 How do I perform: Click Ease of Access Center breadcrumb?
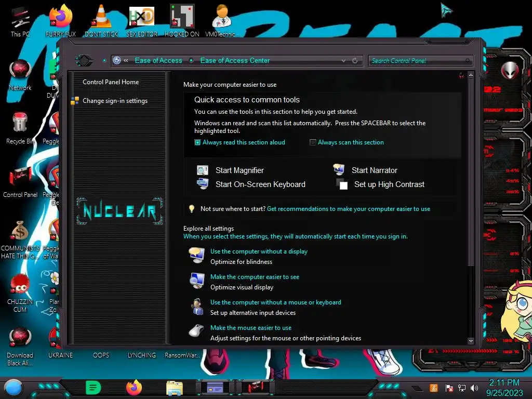[x=235, y=60]
